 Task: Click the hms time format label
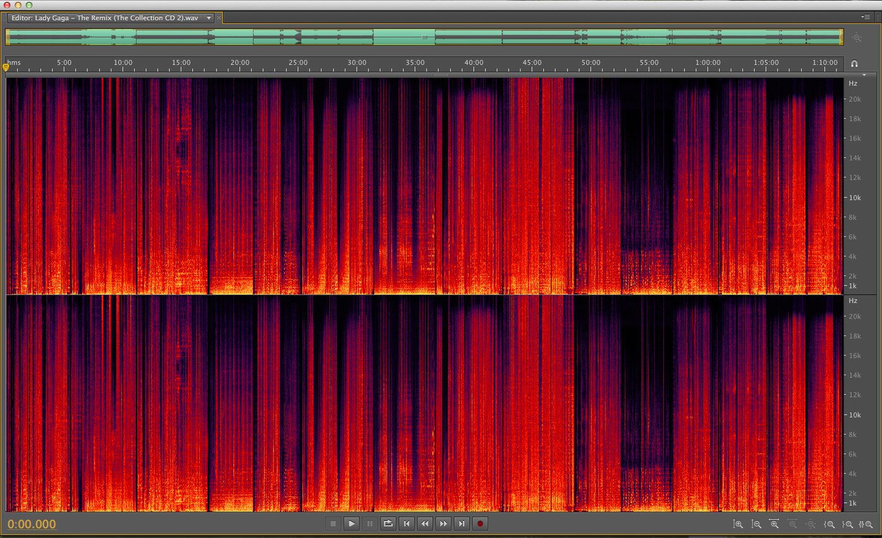[14, 63]
